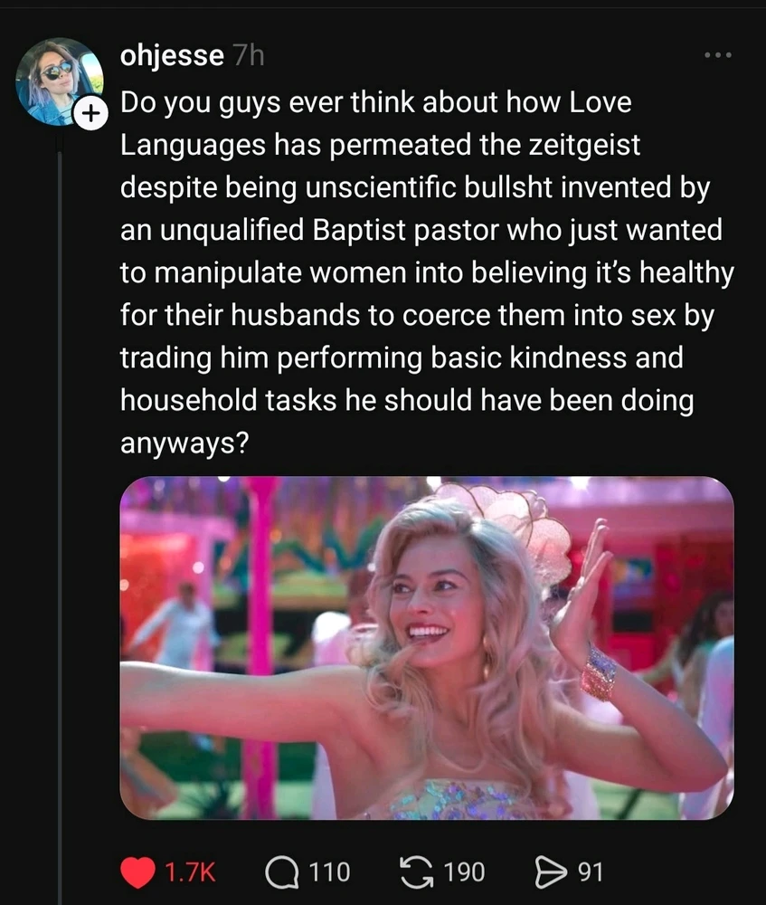
Task: Click the 91 shares count
Action: click(x=590, y=872)
